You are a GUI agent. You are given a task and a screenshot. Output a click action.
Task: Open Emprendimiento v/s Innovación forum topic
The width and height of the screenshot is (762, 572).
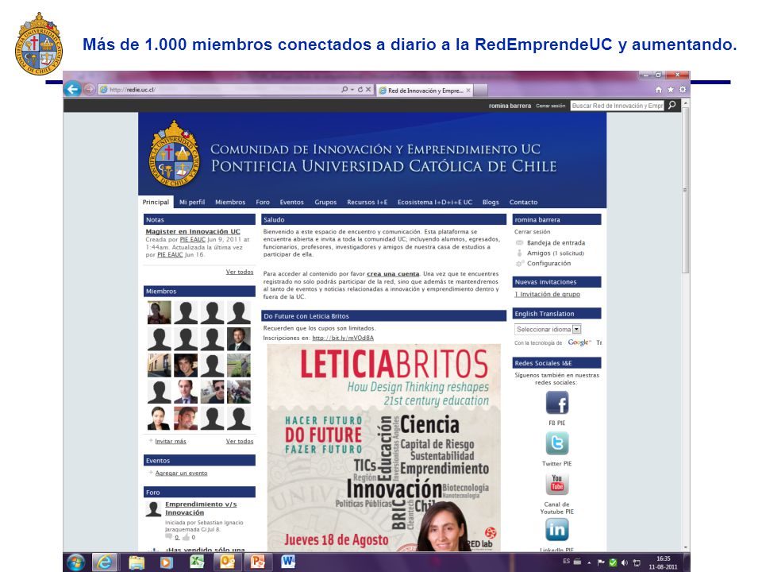tap(201, 508)
